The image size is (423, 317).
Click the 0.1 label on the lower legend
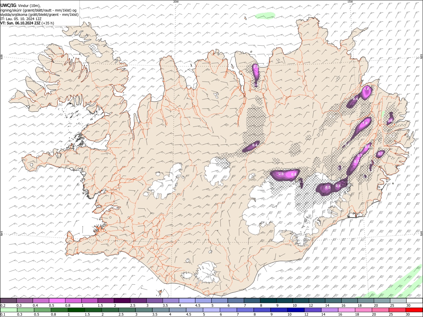tap(3, 315)
